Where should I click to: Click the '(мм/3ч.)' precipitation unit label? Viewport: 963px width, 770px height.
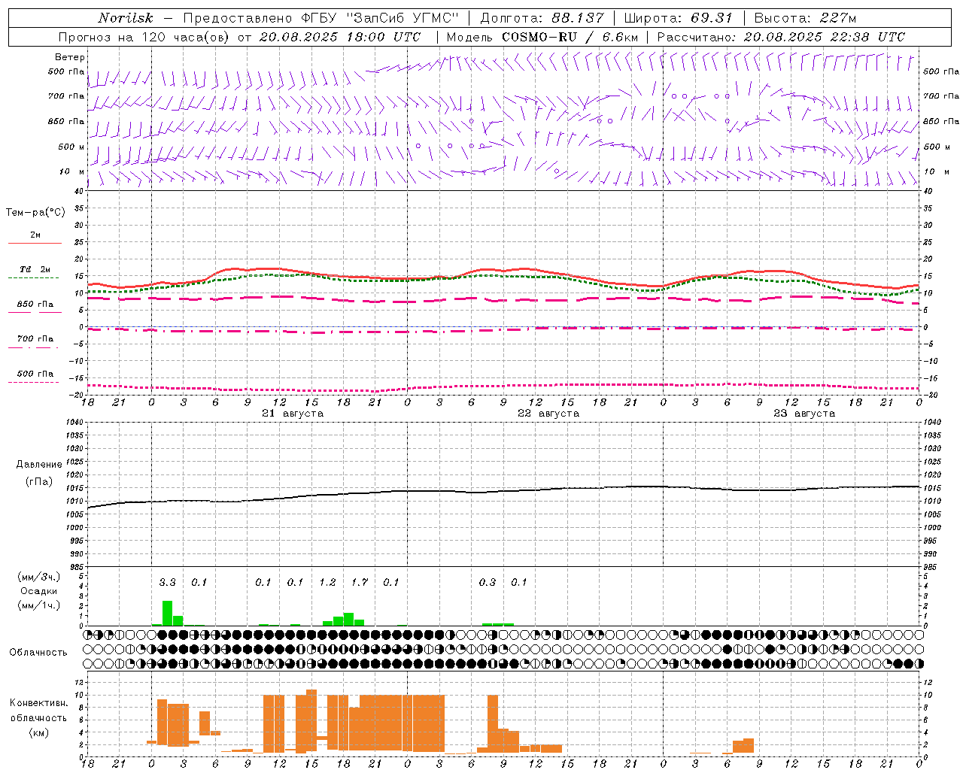click(x=39, y=577)
